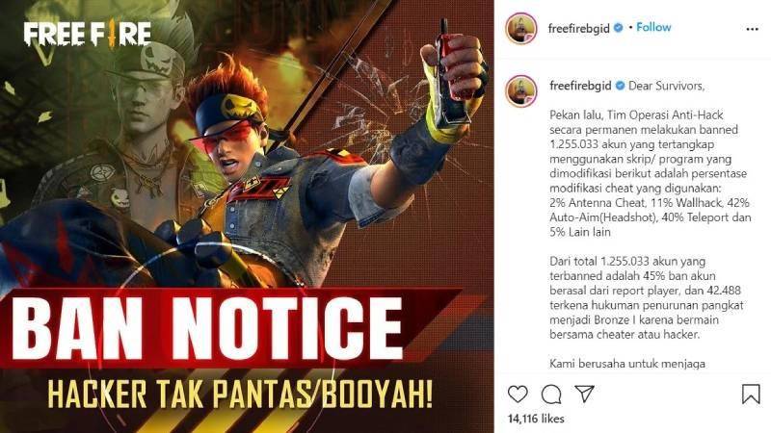
Task: Open the freefirebgid avatar beside the caption
Action: pyautogui.click(x=521, y=90)
